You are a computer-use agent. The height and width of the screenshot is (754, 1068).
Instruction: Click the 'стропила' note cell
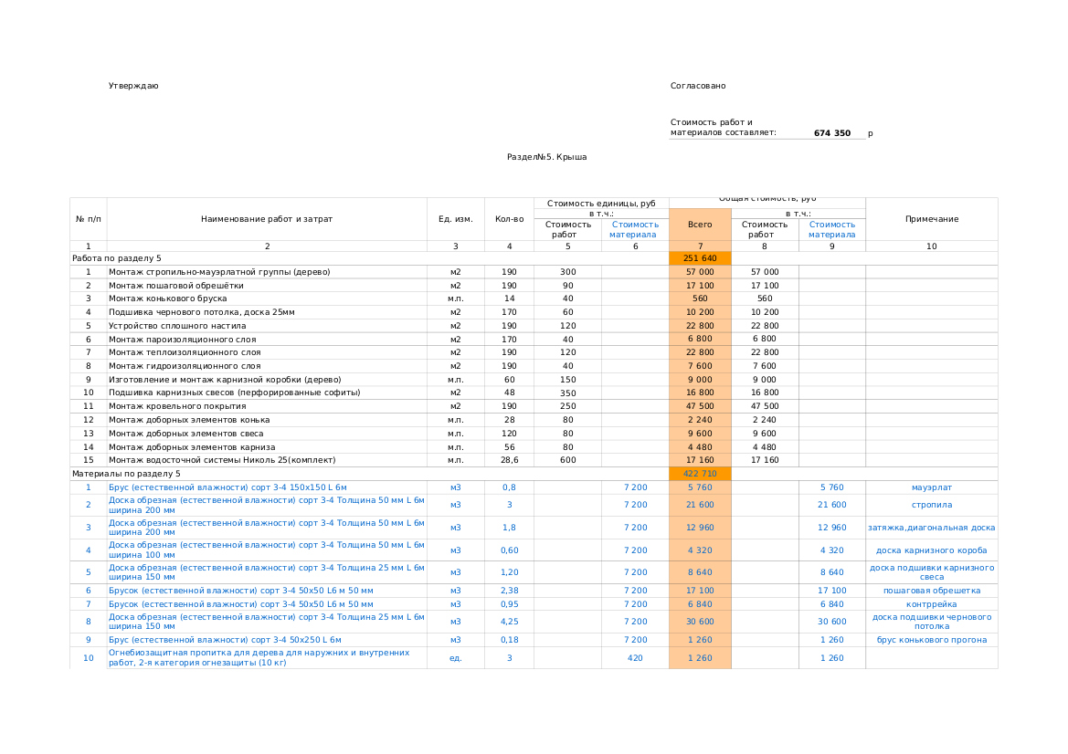(931, 505)
